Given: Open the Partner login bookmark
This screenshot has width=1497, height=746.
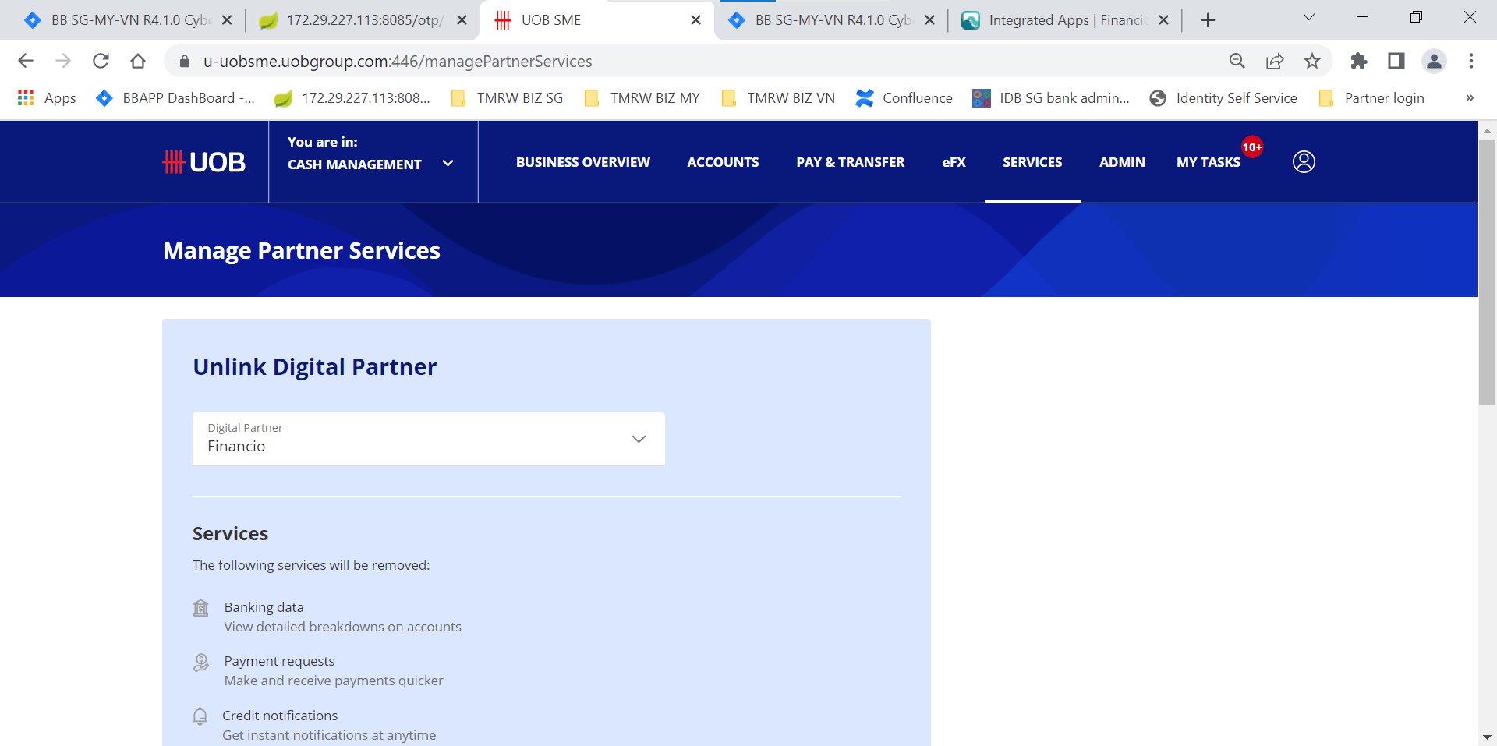Looking at the screenshot, I should click(x=1384, y=98).
